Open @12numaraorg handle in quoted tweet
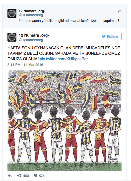The image size is (131, 181). 31,15
